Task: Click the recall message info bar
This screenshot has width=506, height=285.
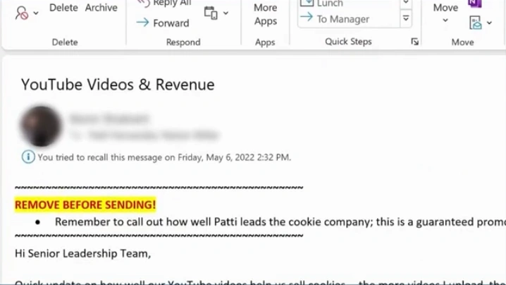Action: 163,157
